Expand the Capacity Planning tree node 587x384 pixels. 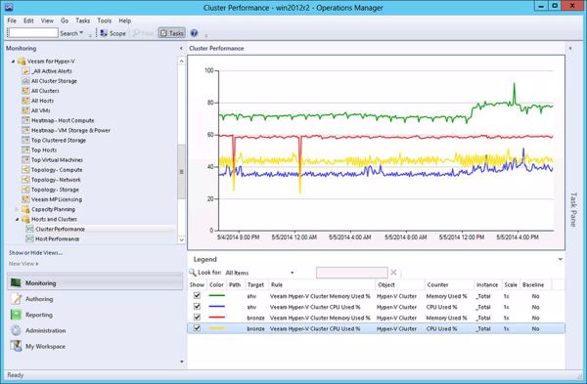(17, 209)
